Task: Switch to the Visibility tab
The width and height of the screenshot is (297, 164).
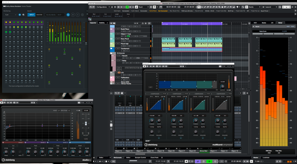Action: click(x=102, y=23)
